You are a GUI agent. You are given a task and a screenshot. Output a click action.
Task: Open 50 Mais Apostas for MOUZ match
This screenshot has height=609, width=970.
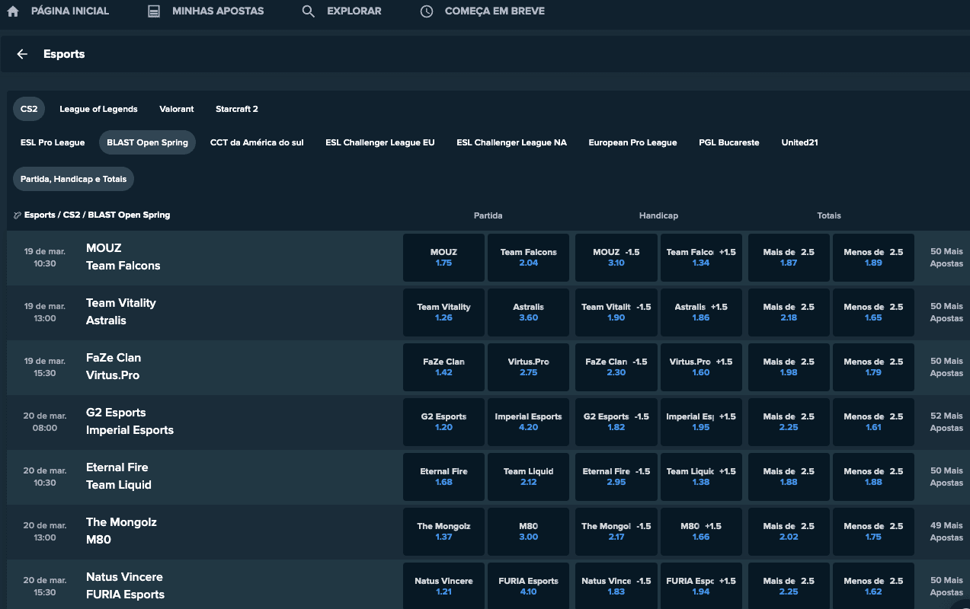click(x=946, y=257)
